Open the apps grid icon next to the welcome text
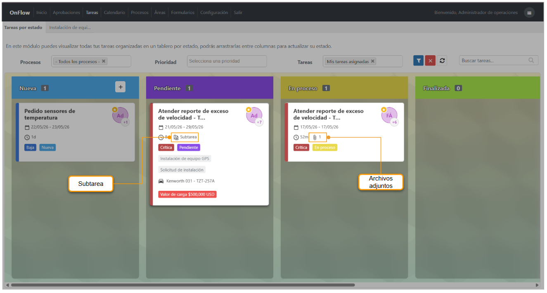 tap(529, 13)
